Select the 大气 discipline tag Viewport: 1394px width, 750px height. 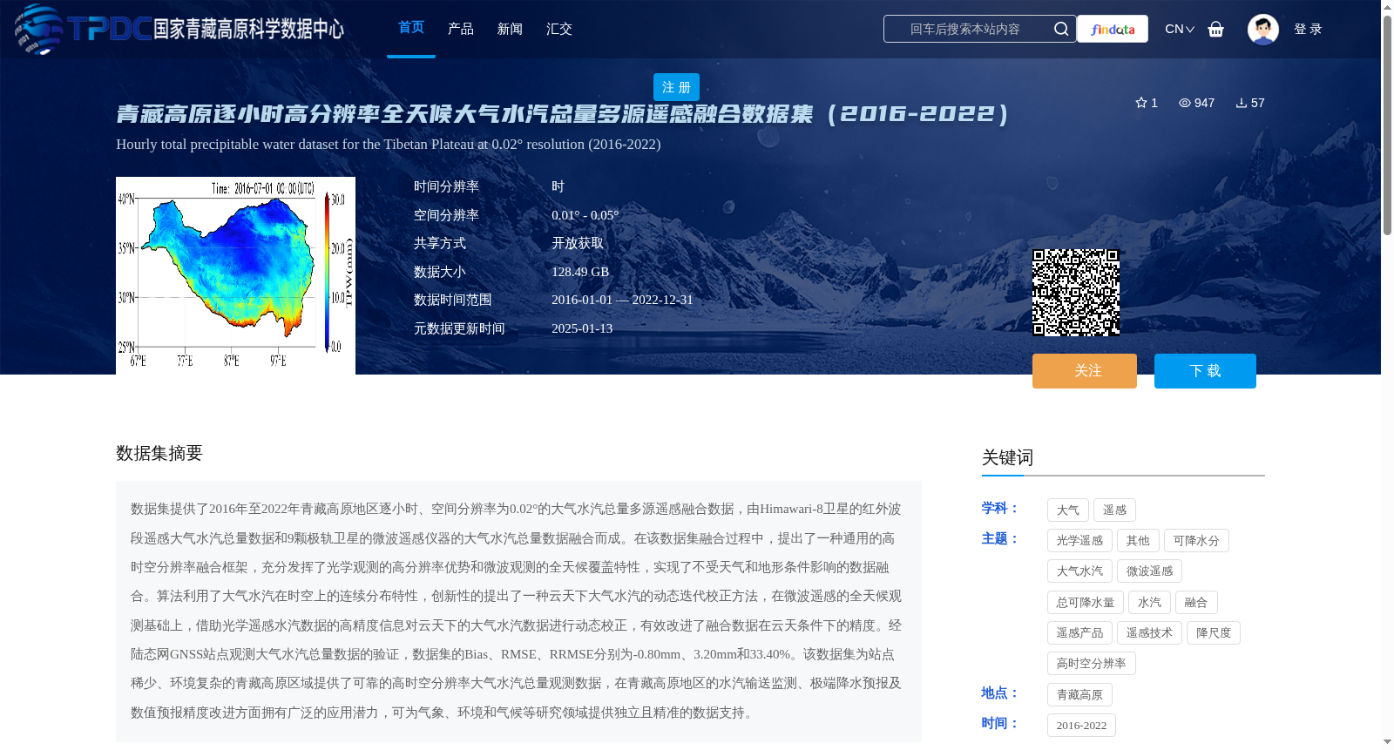point(1068,510)
